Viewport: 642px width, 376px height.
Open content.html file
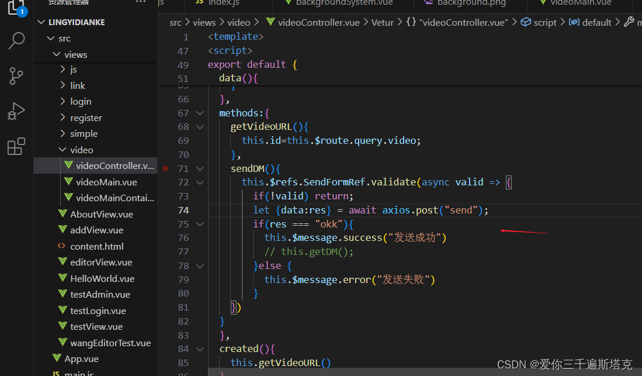pos(96,246)
